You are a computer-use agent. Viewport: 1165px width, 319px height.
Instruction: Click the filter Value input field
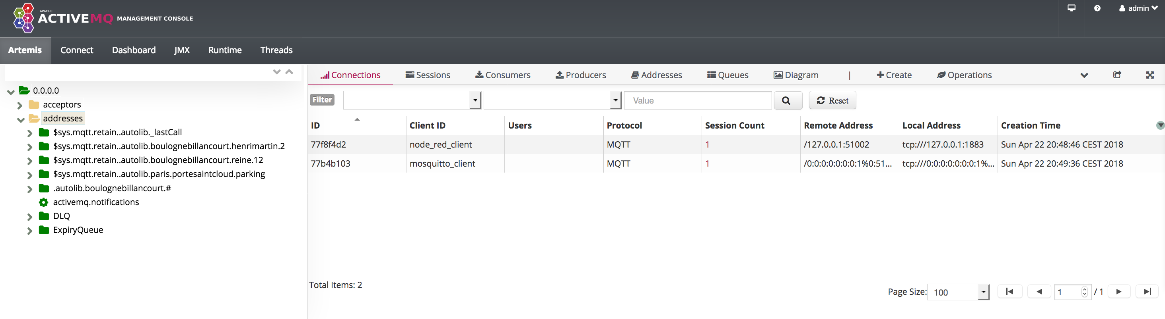tap(697, 101)
